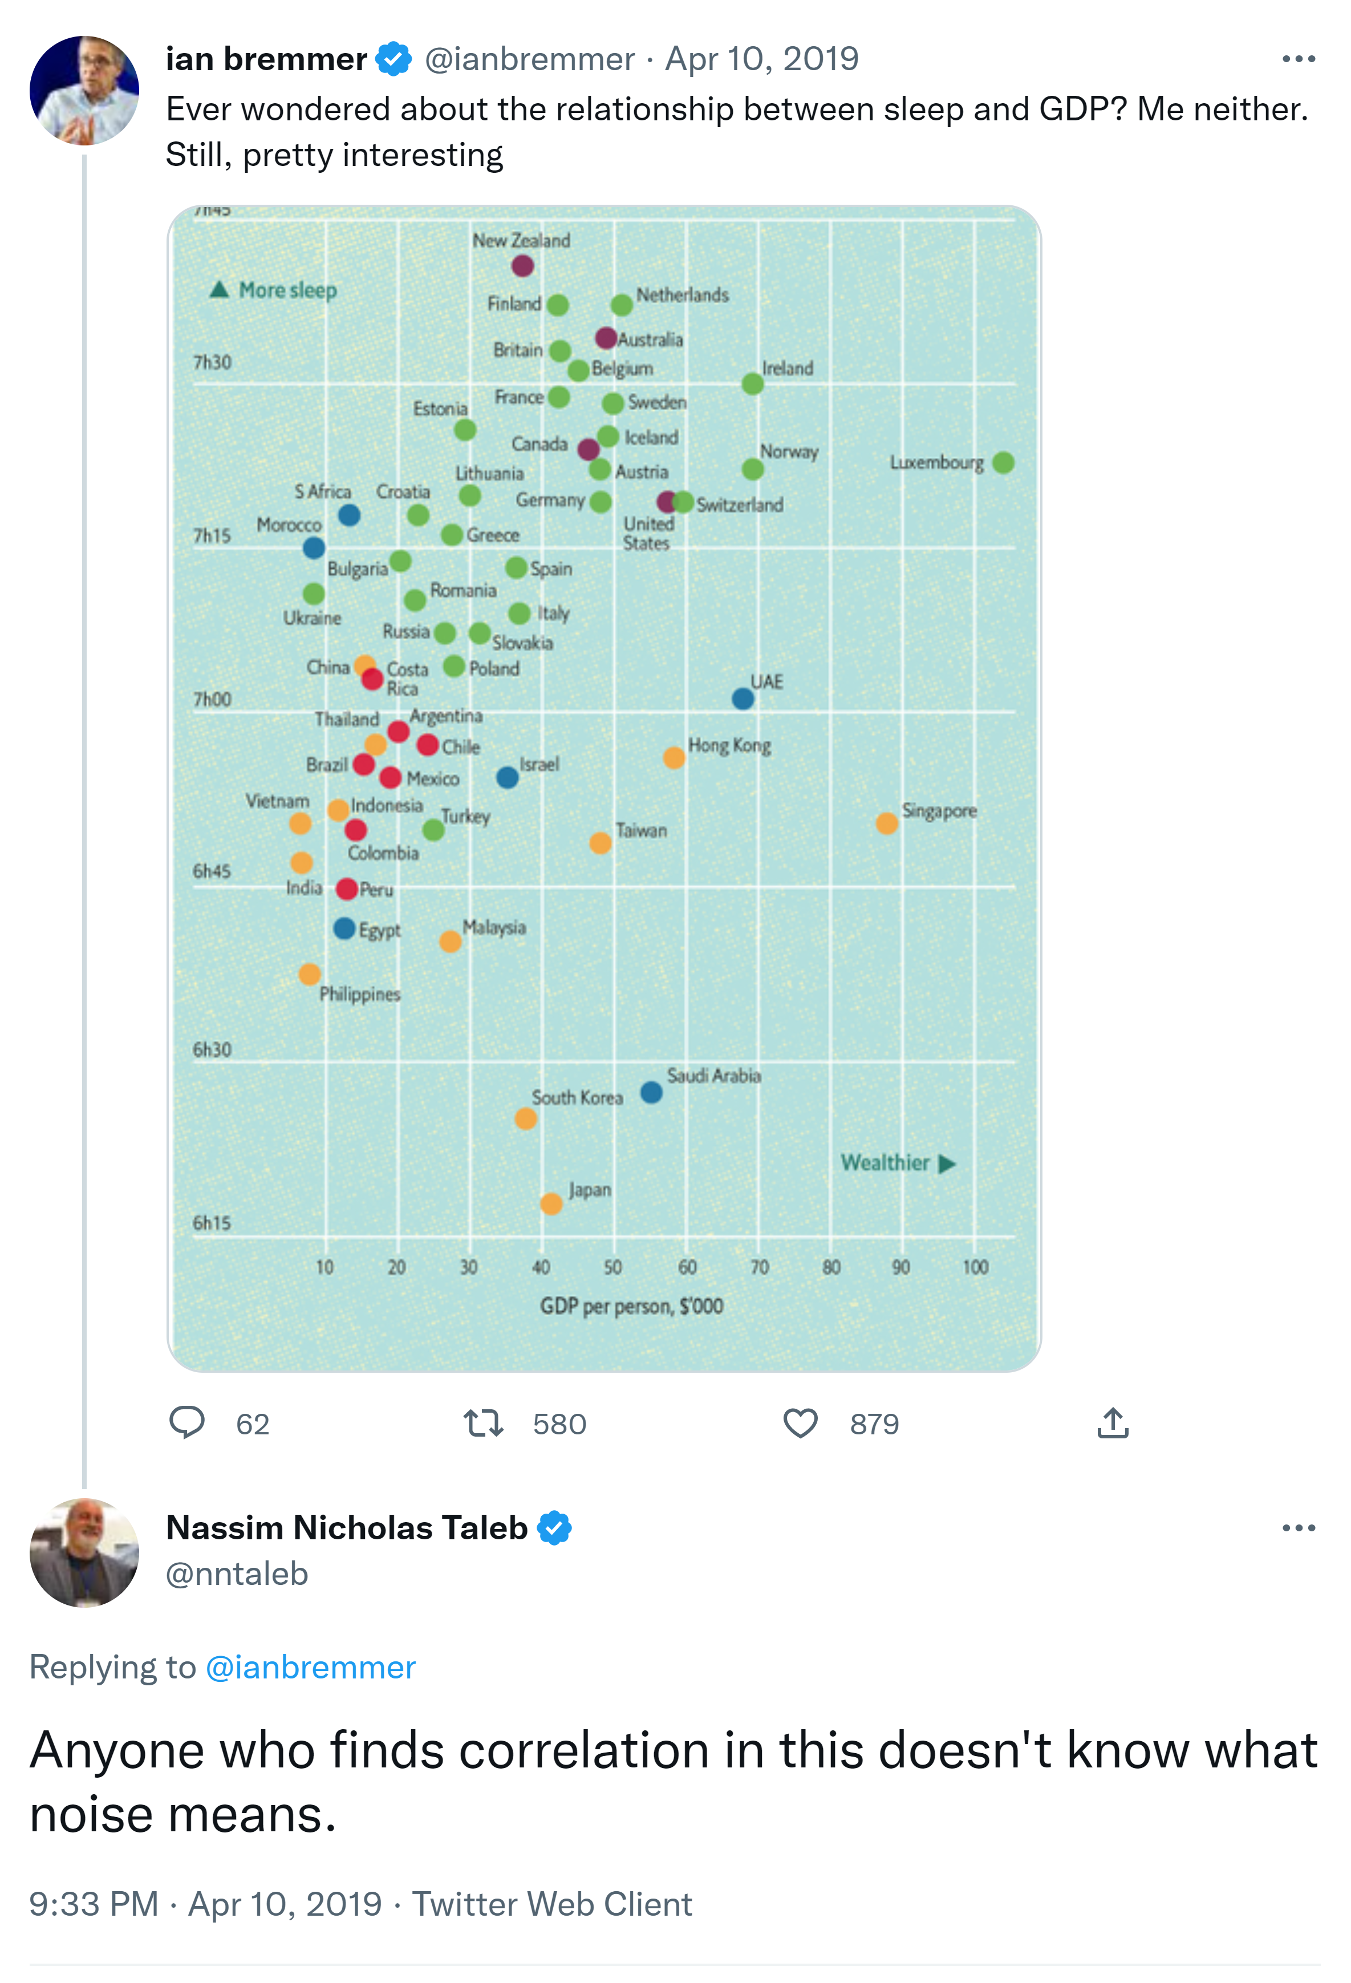The image size is (1351, 1983).
Task: Click the retweet icon on Bremmer's tweet
Action: coord(483,1424)
